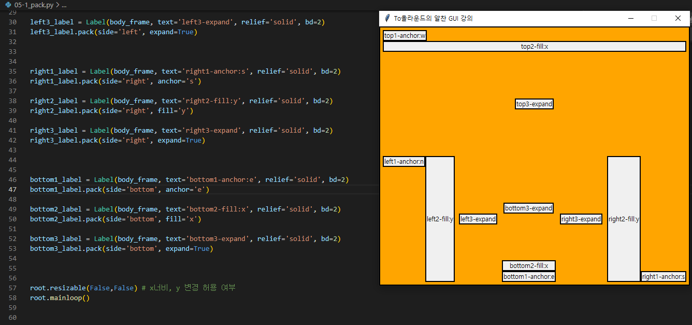The image size is (692, 325).
Task: Click the bottom2-fill:x label in Tk window
Action: pyautogui.click(x=529, y=266)
